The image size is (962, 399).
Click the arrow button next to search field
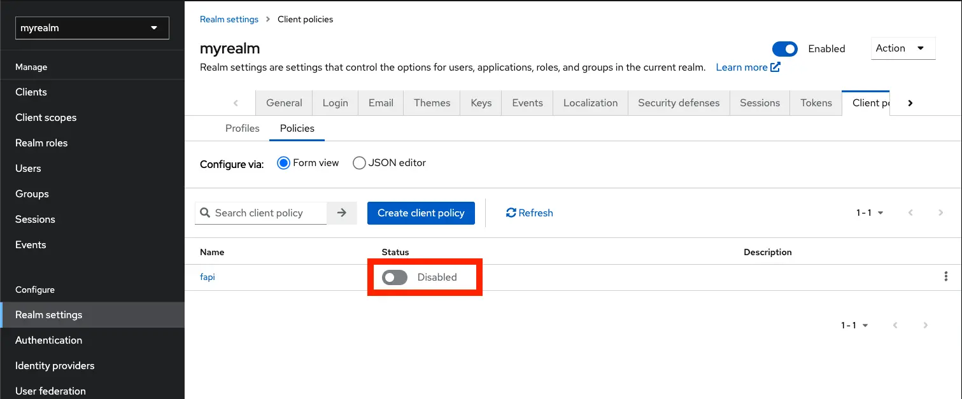(343, 213)
